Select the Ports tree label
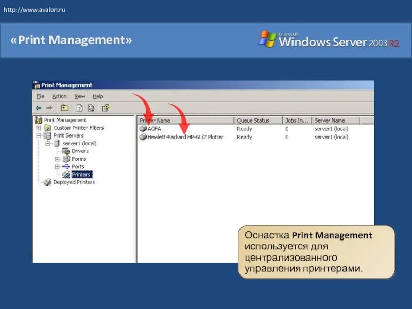The image size is (412, 309). click(78, 166)
